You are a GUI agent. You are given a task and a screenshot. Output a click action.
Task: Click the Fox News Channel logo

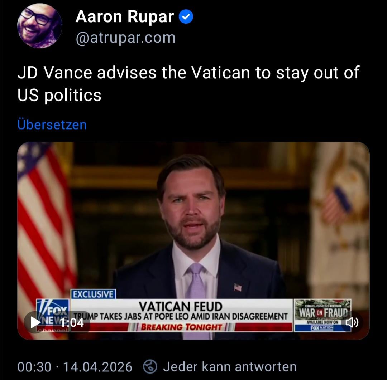[x=53, y=316]
